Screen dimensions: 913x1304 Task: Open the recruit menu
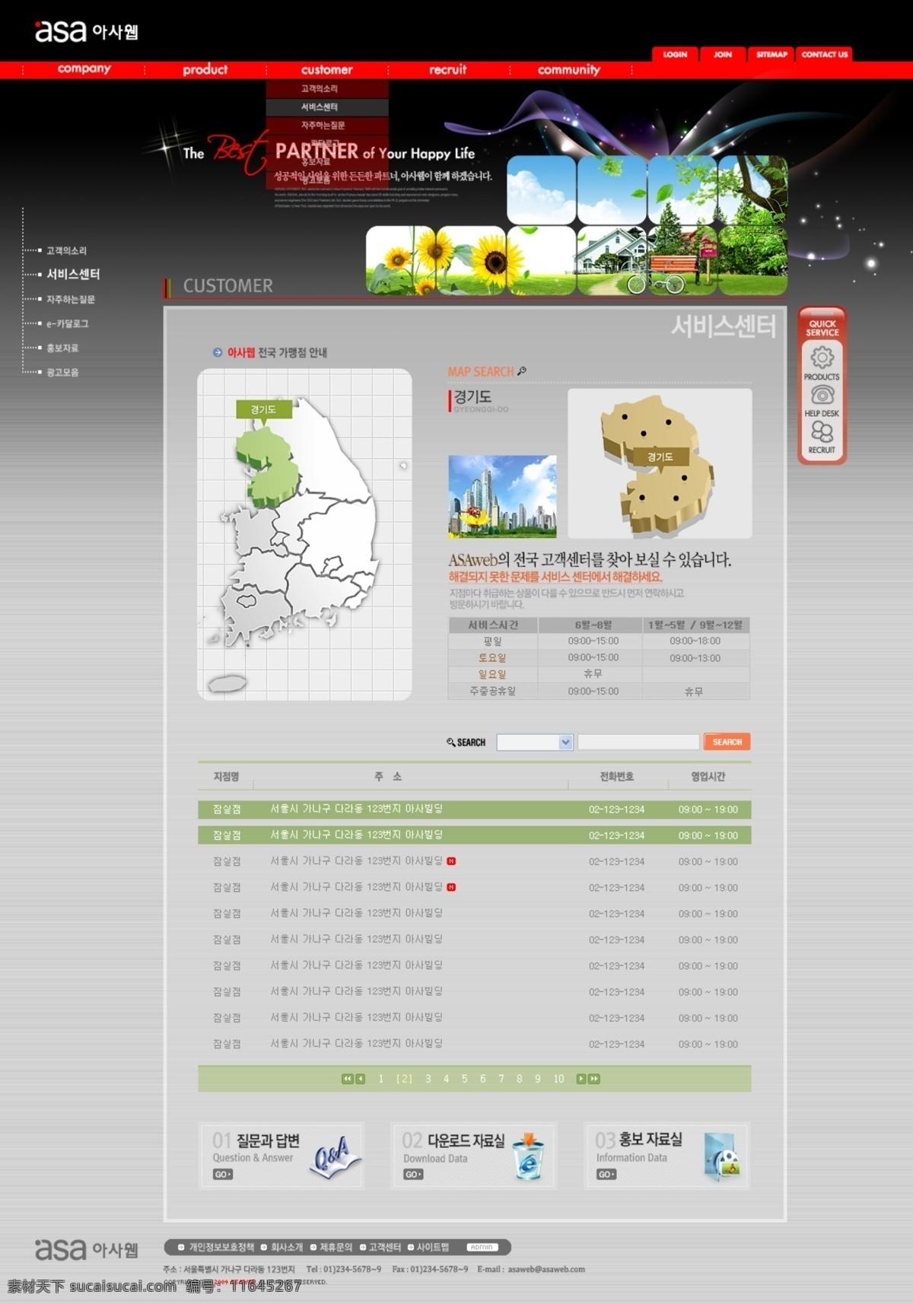[x=447, y=69]
